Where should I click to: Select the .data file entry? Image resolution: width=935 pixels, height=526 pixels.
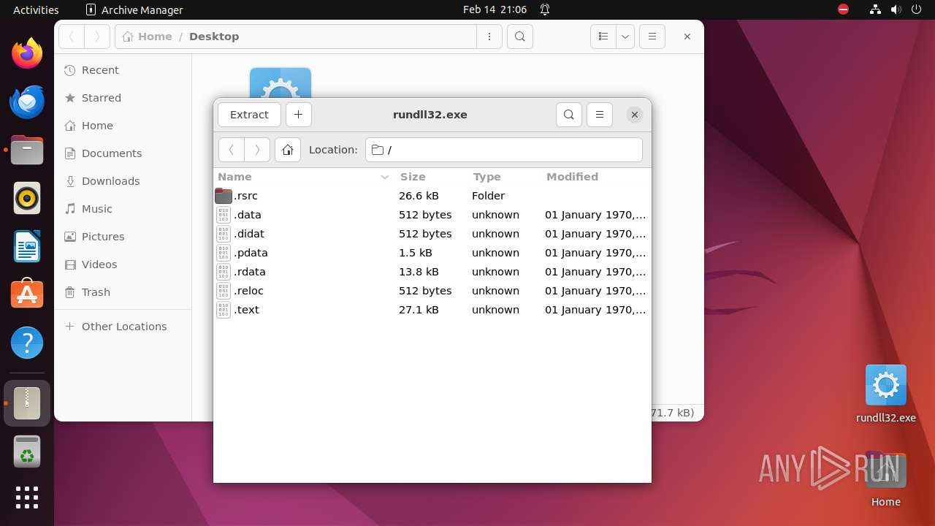[x=432, y=215]
